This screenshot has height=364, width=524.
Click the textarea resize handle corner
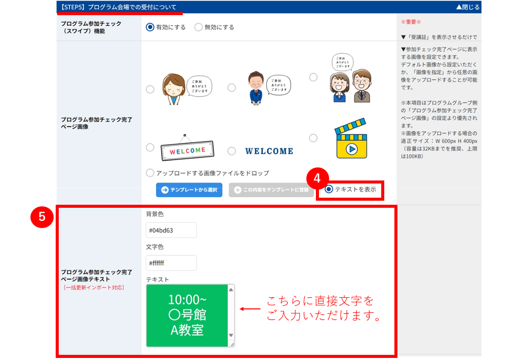[x=232, y=344]
